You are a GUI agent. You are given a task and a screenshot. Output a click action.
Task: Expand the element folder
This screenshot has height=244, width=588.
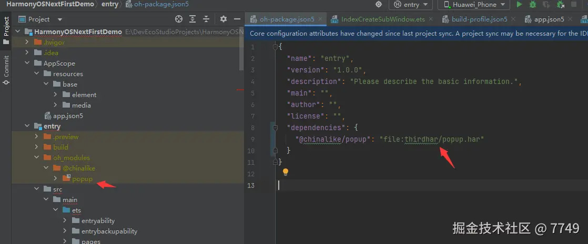(55, 94)
